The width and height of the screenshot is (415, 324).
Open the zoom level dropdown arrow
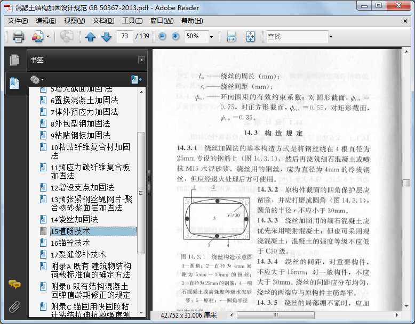(211, 37)
